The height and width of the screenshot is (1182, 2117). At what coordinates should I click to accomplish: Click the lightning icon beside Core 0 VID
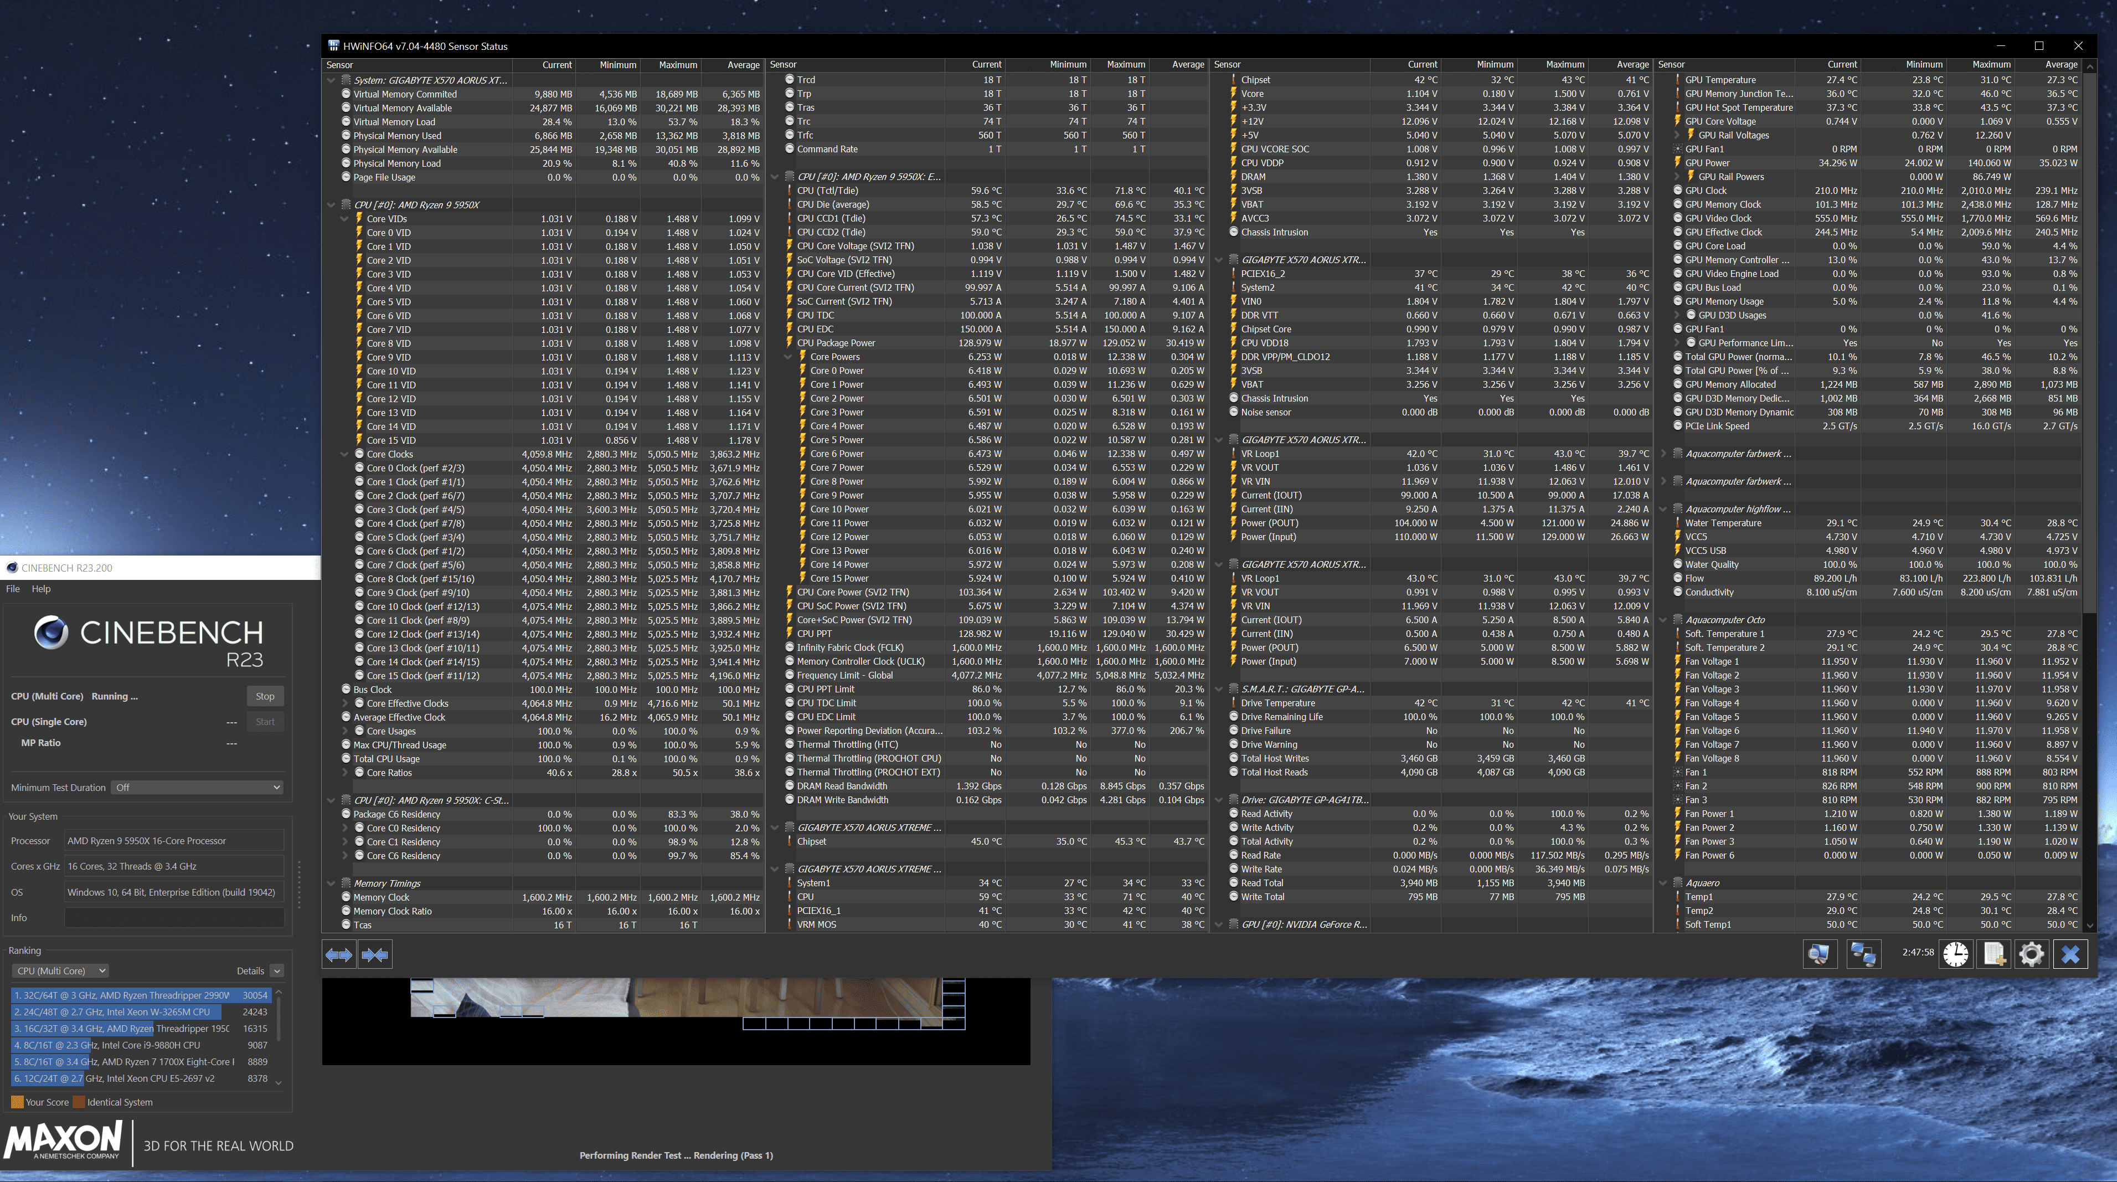point(359,232)
